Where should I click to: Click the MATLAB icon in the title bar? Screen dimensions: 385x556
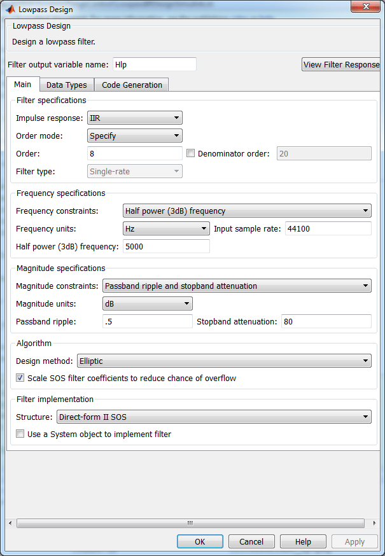pos(10,10)
